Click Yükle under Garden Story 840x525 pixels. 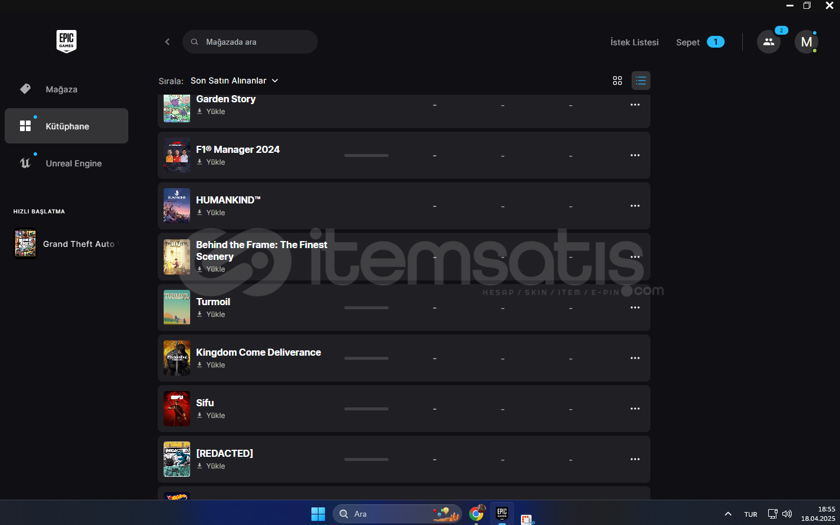211,111
